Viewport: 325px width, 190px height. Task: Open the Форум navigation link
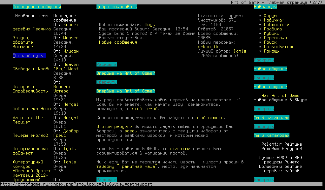click(x=270, y=16)
